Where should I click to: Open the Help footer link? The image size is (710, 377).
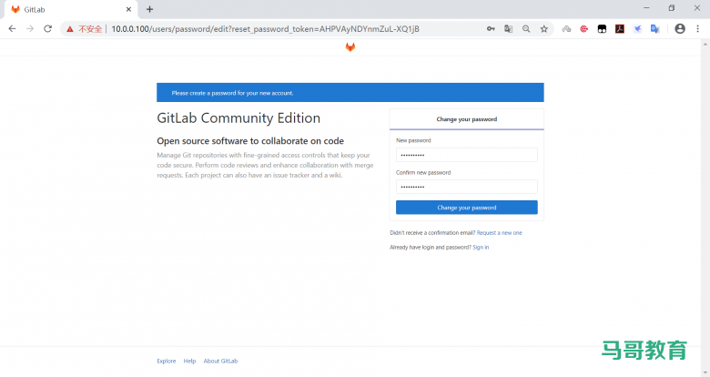(x=189, y=362)
